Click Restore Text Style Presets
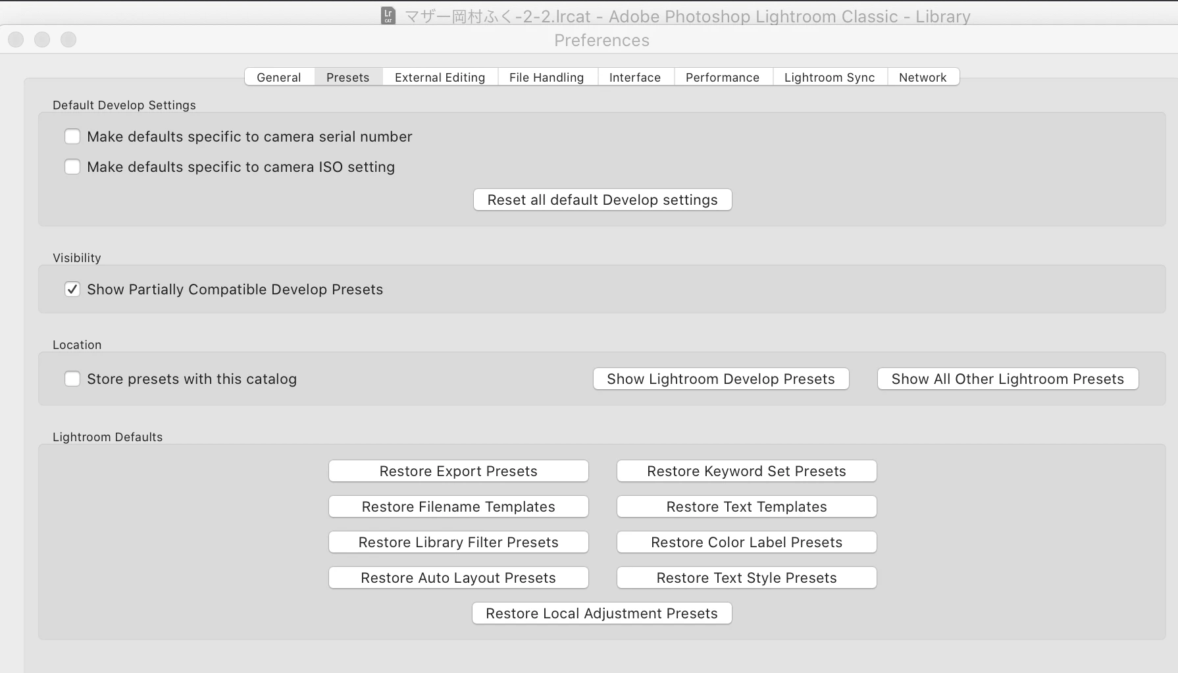This screenshot has height=673, width=1178. pos(746,578)
